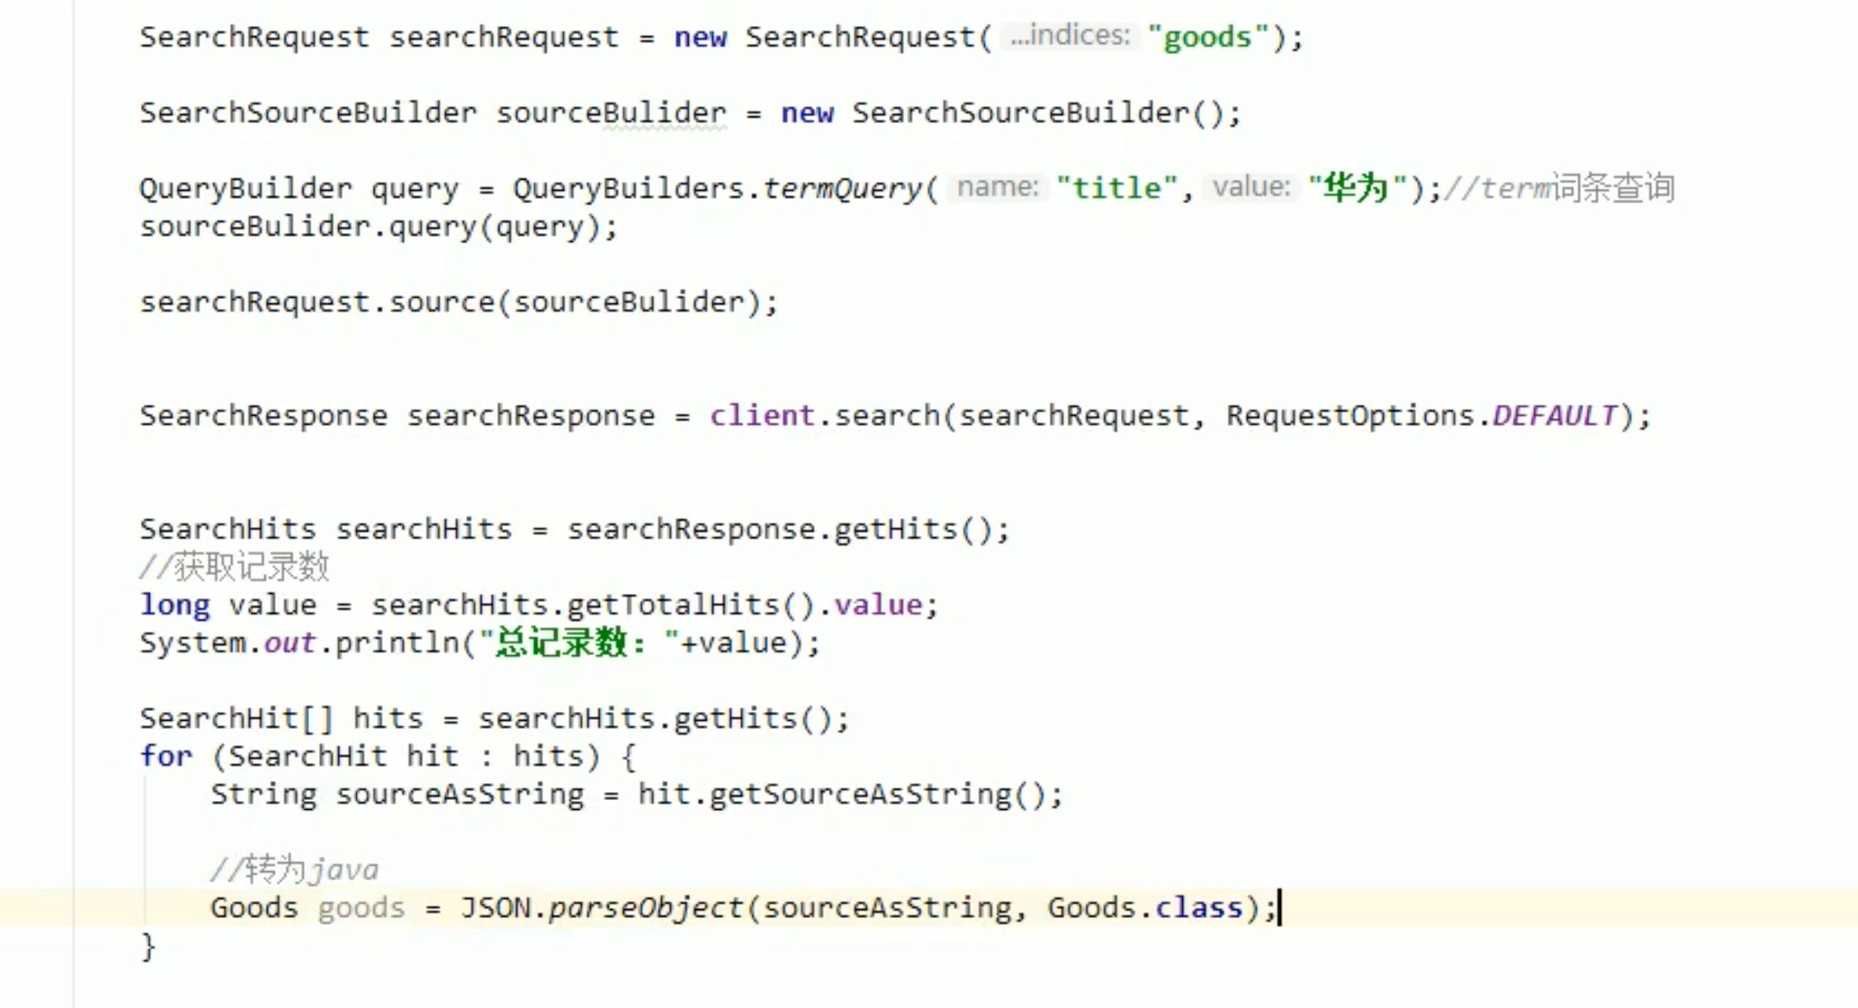Click the client field reference
The width and height of the screenshot is (1858, 1008).
pyautogui.click(x=761, y=415)
